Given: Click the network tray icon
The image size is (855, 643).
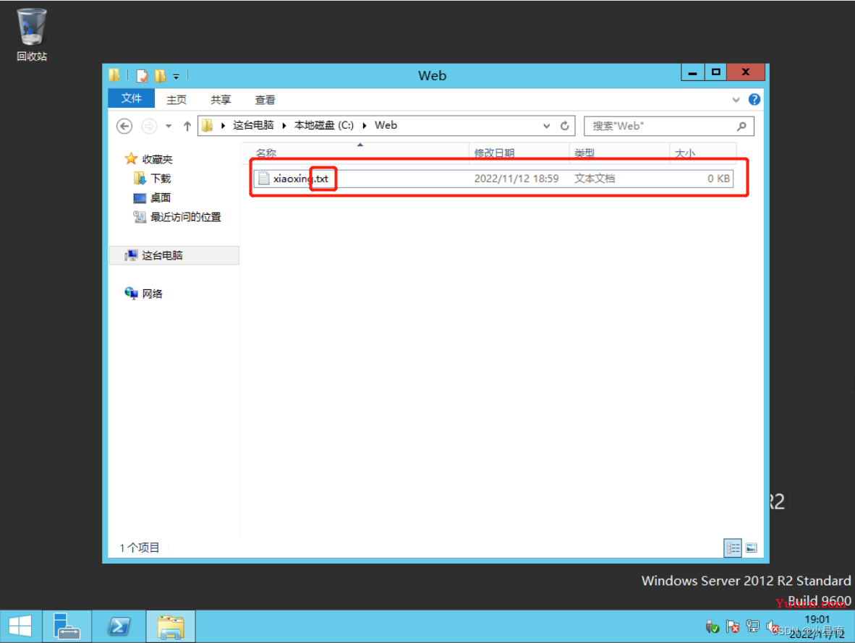Looking at the screenshot, I should pos(753,626).
